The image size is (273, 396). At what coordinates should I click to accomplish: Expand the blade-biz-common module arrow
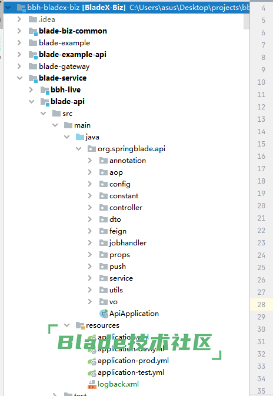tap(19, 31)
